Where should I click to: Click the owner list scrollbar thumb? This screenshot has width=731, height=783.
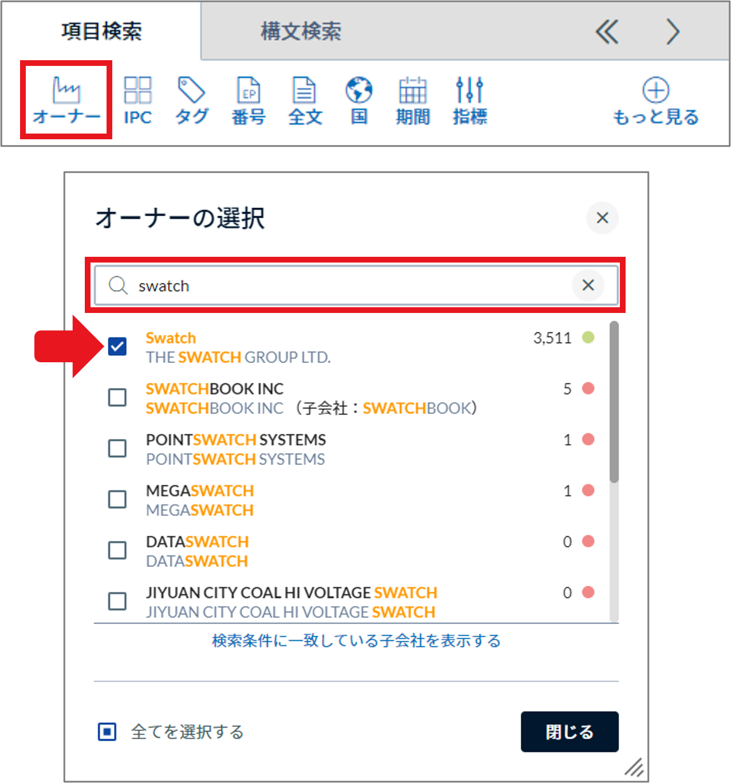click(x=614, y=402)
